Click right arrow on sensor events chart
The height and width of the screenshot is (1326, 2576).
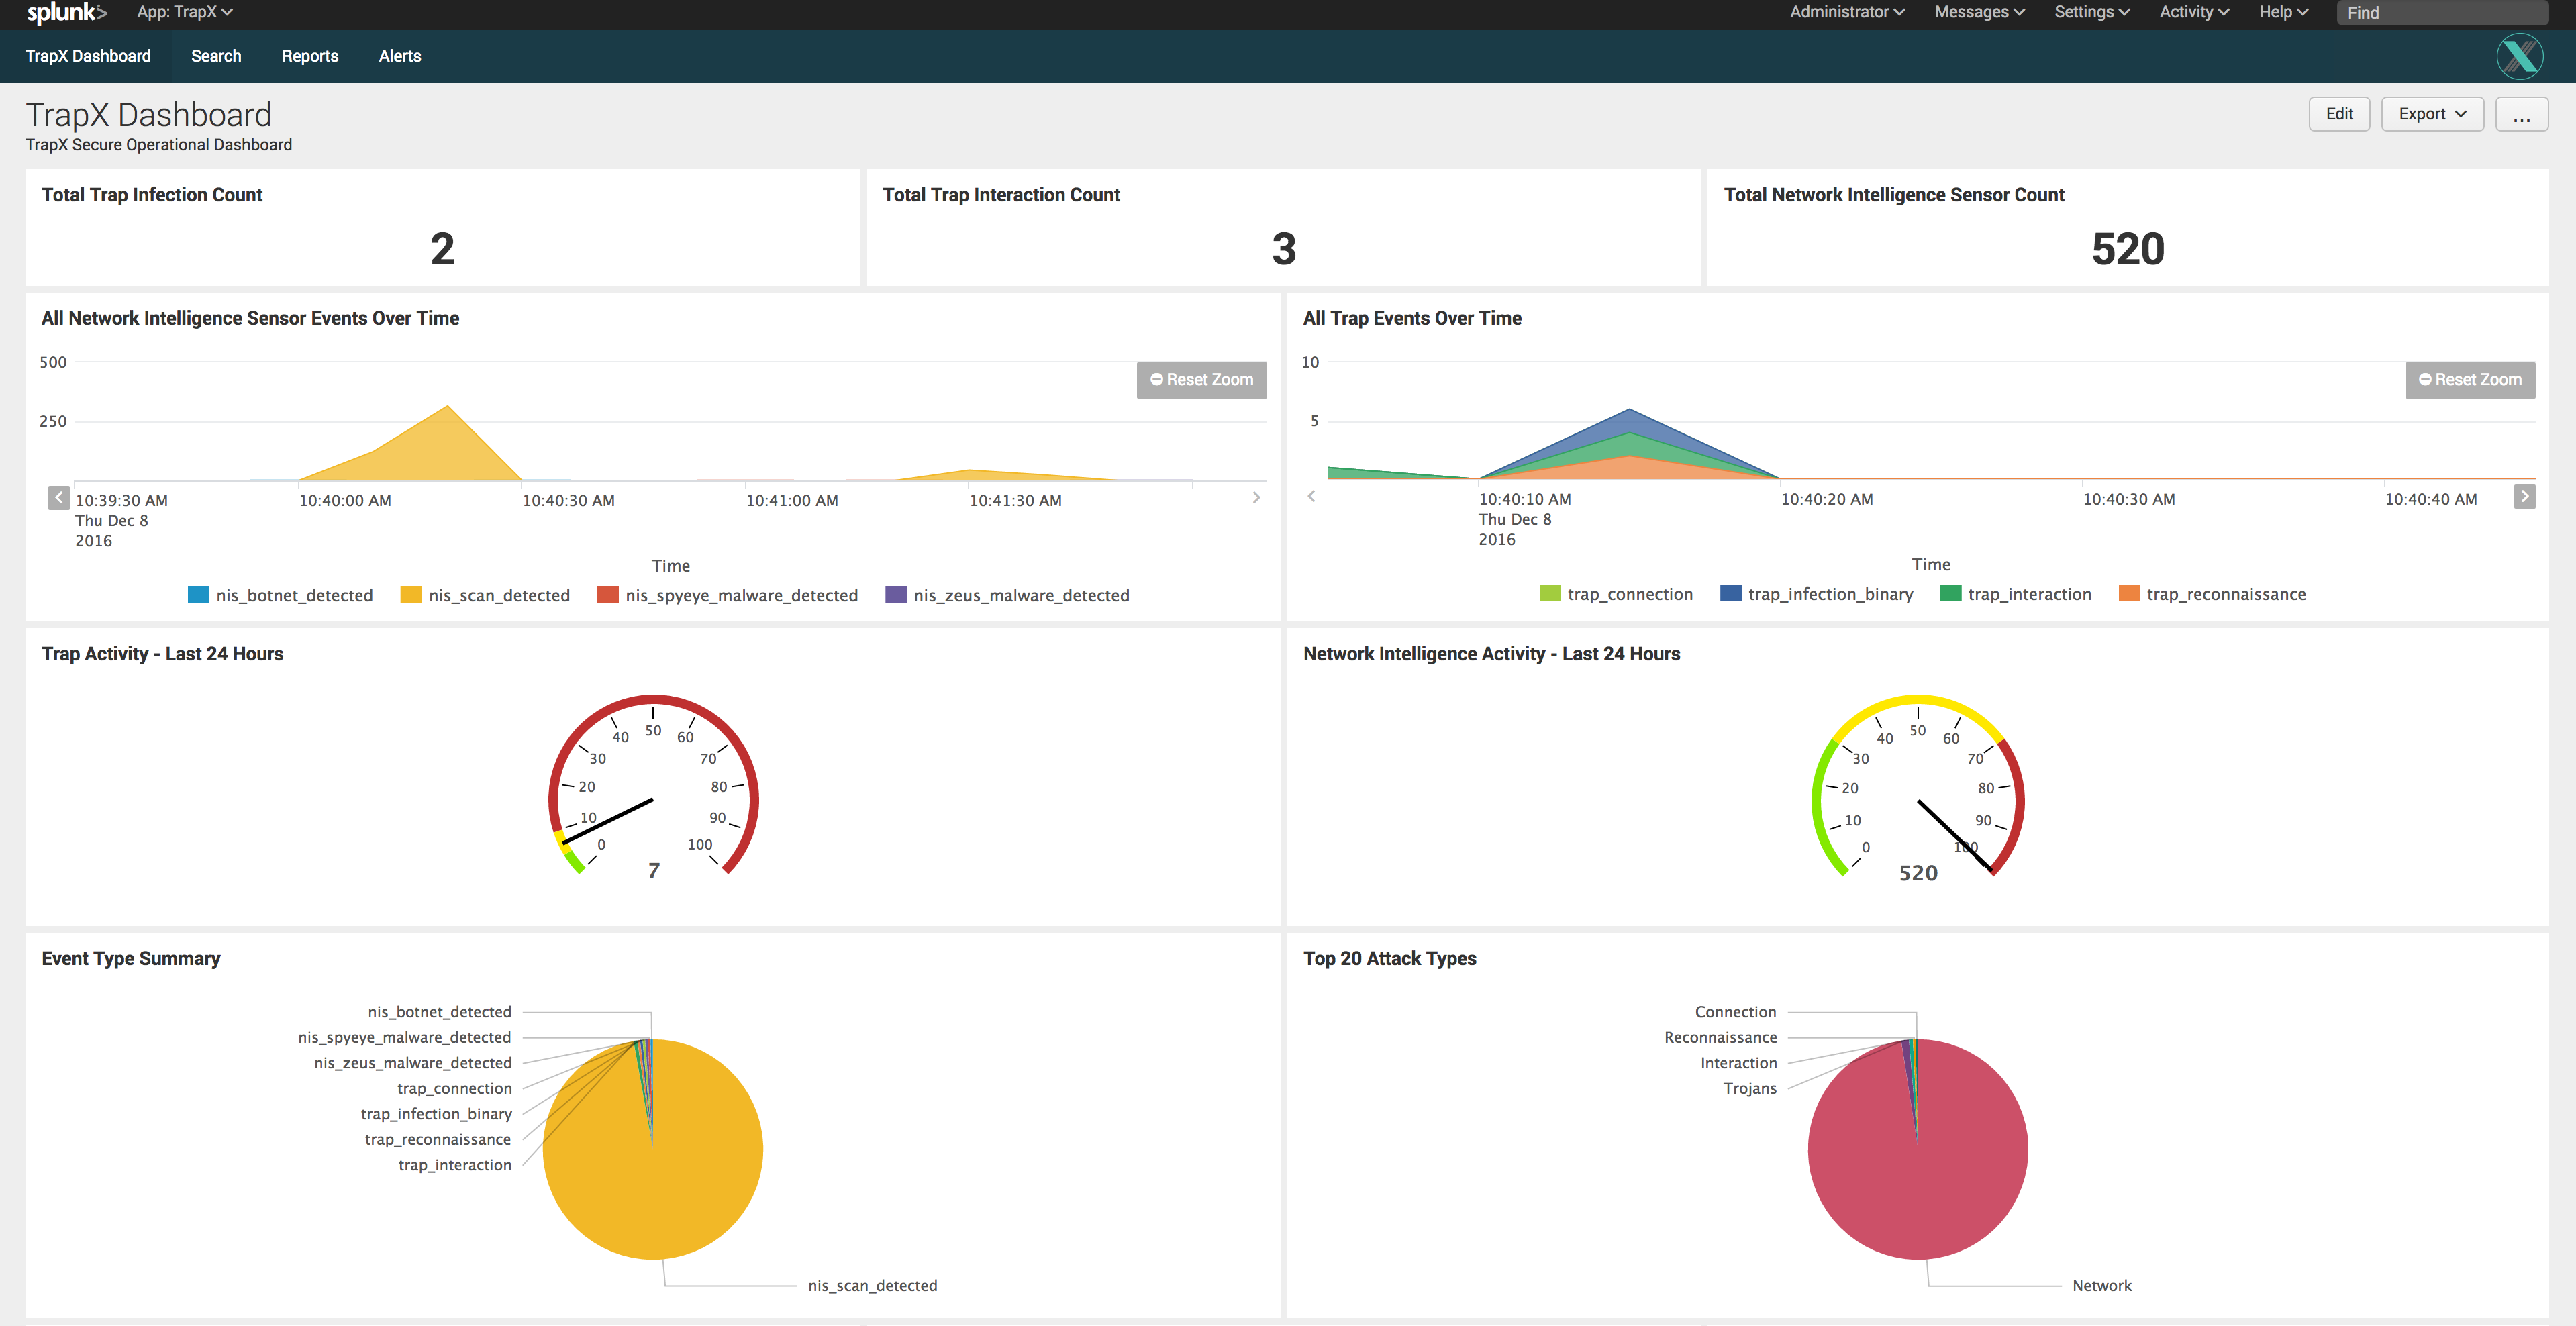pos(1256,497)
